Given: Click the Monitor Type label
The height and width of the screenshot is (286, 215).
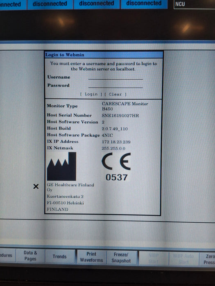Looking at the screenshot, I should click(62, 106).
